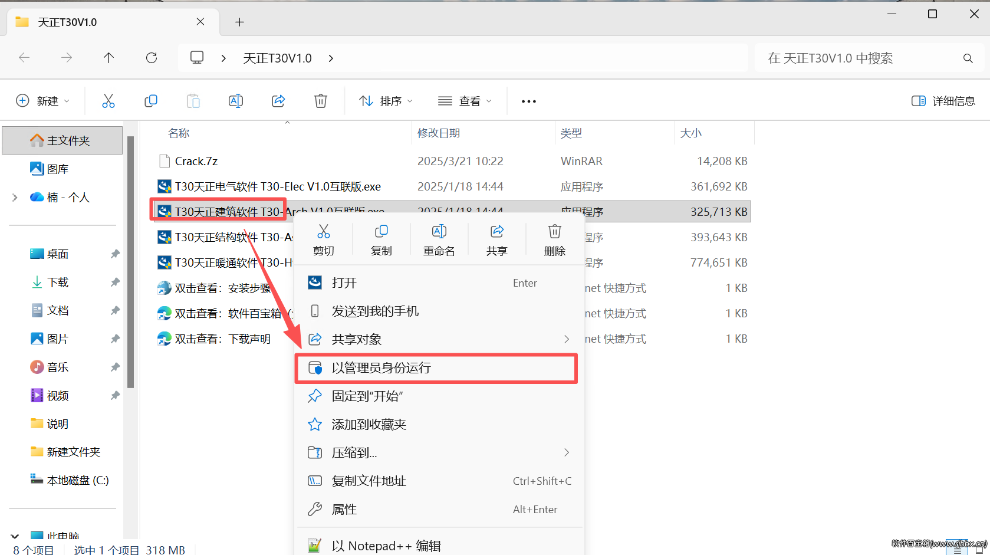Select 删除 in the context menu
The width and height of the screenshot is (990, 555).
coord(555,239)
